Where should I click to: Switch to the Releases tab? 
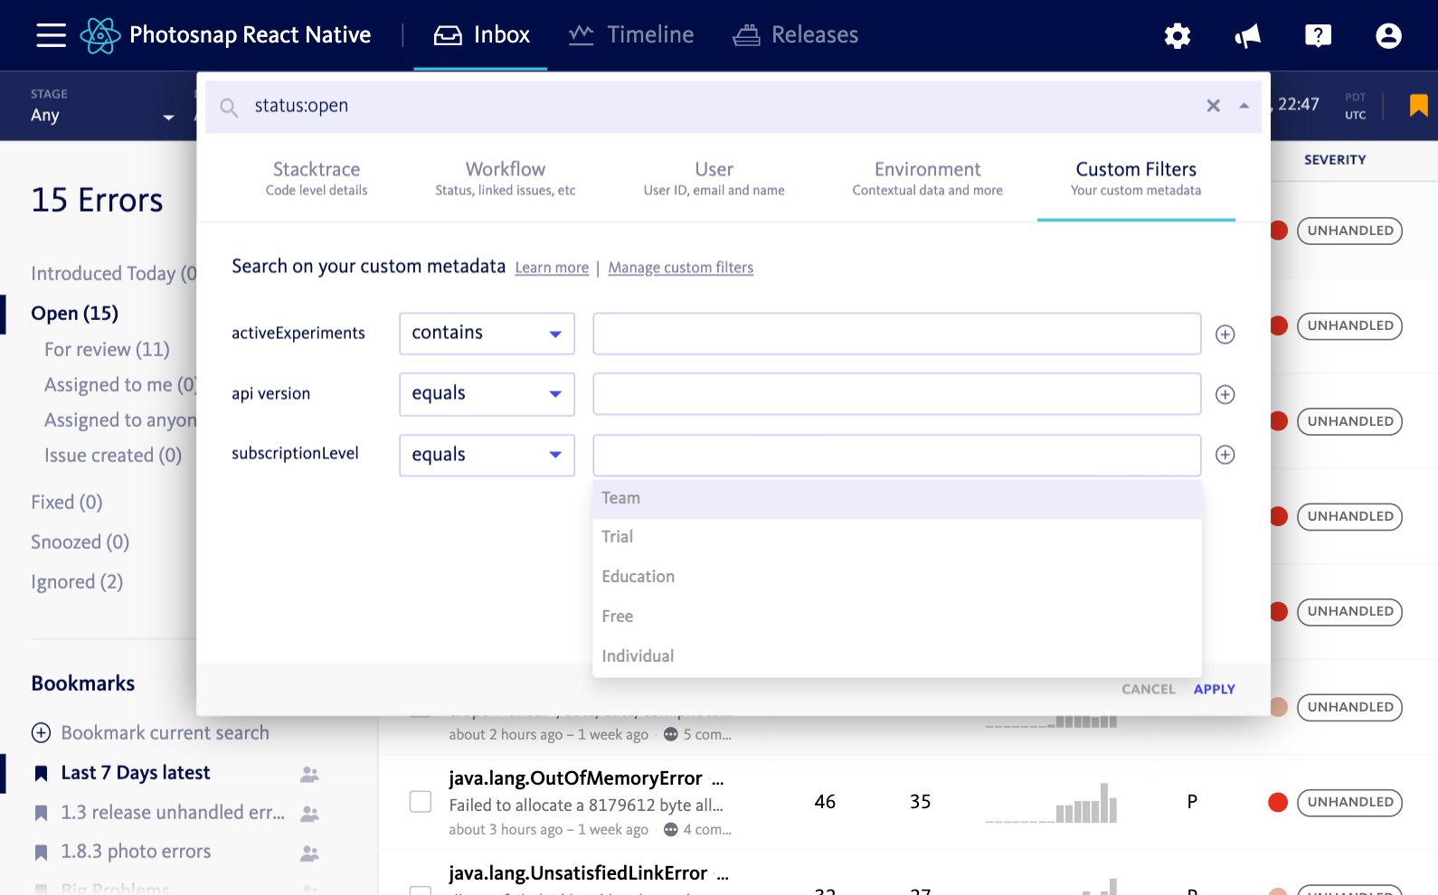point(796,35)
